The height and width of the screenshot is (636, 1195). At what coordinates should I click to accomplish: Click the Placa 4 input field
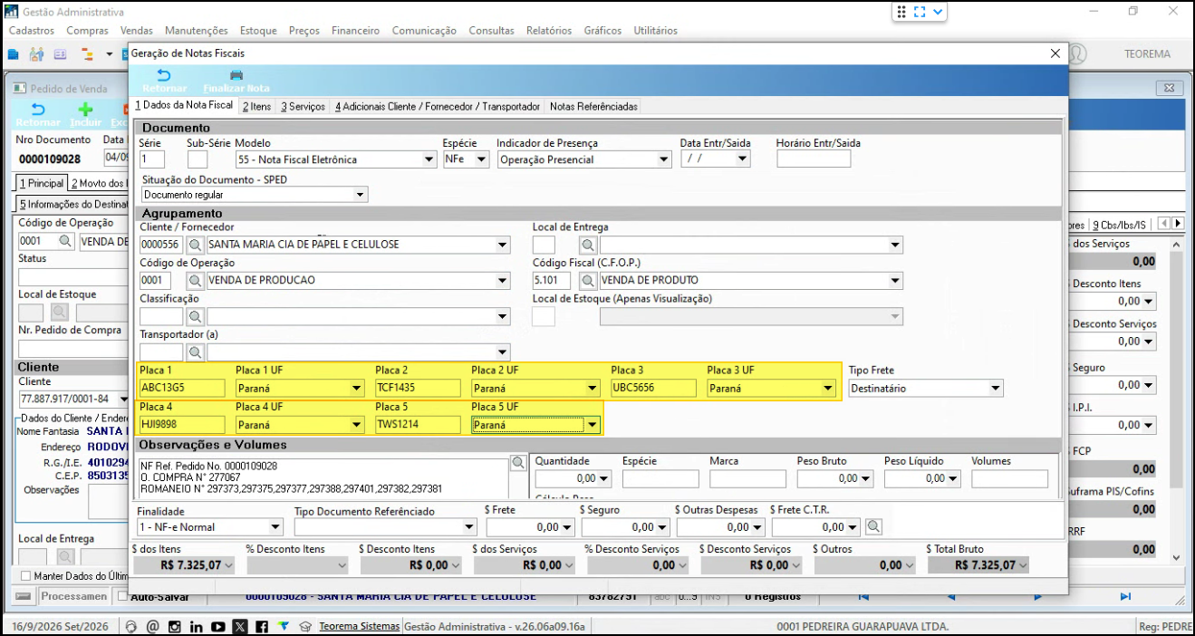182,425
